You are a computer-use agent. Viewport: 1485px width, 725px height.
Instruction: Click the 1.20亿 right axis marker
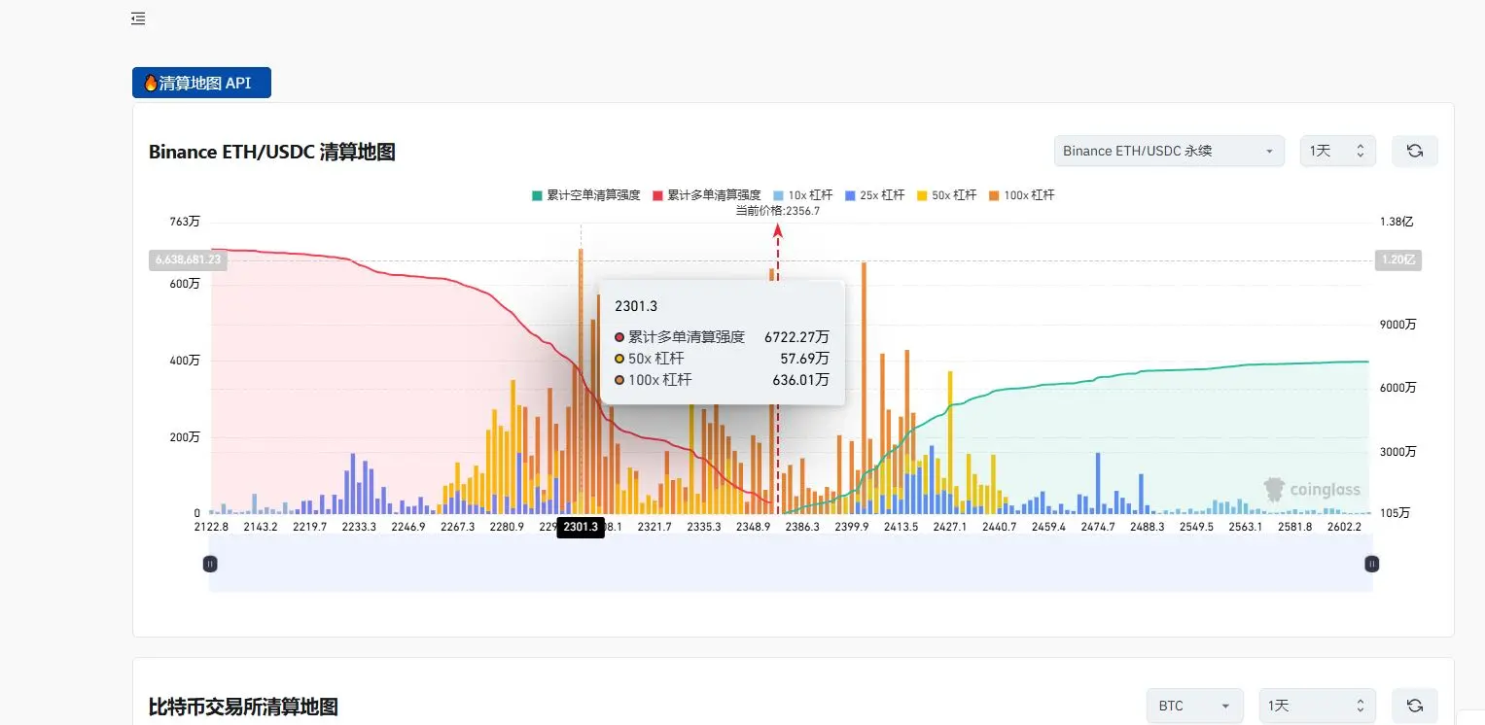pos(1399,259)
